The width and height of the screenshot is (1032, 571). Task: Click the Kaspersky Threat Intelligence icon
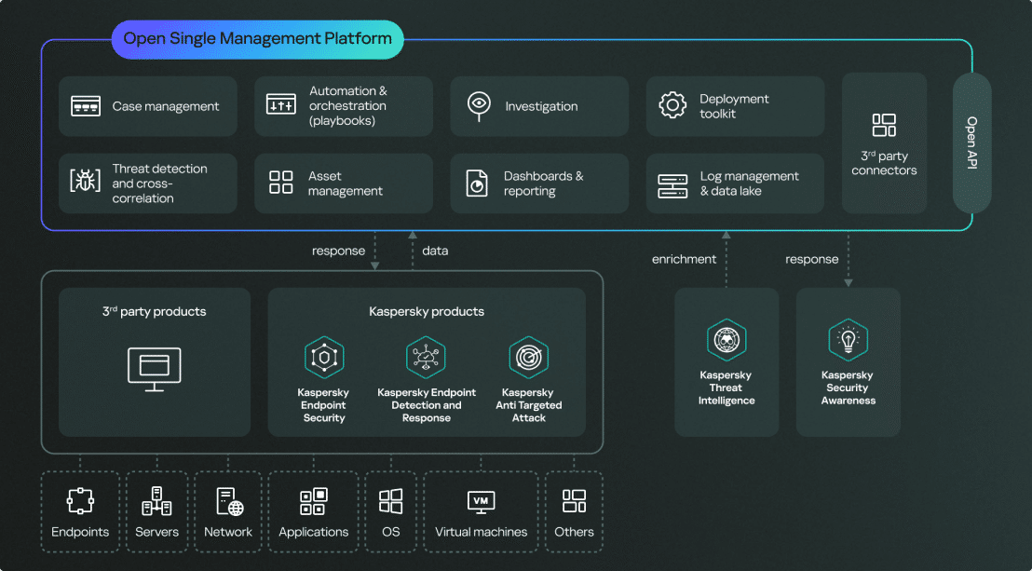[x=726, y=340]
